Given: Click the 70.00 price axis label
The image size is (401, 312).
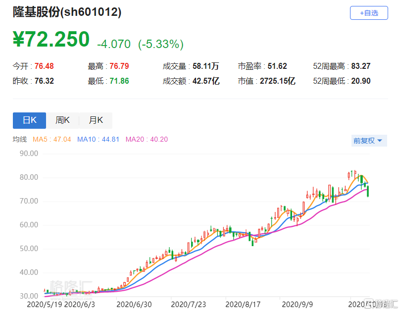Looking at the screenshot, I should [29, 201].
